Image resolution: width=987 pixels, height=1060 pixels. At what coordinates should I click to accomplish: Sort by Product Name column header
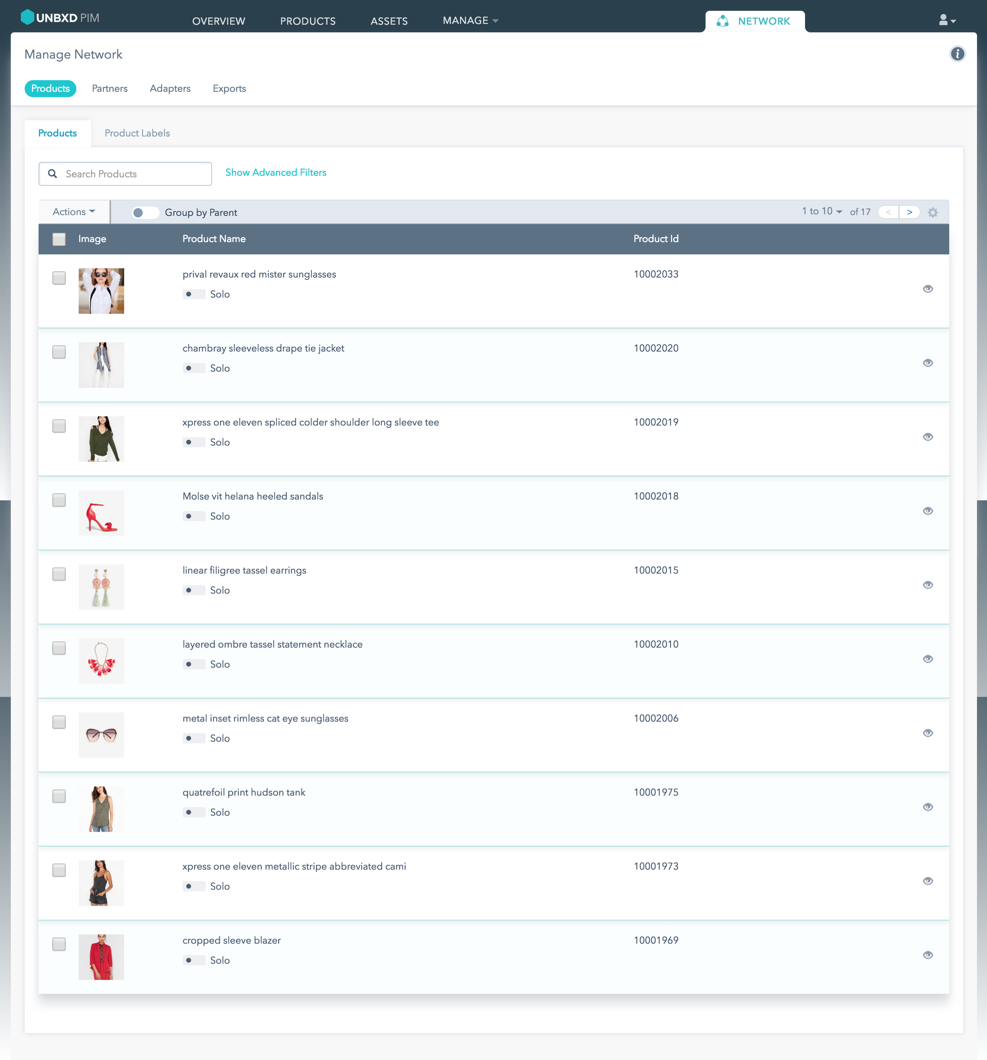pyautogui.click(x=214, y=239)
